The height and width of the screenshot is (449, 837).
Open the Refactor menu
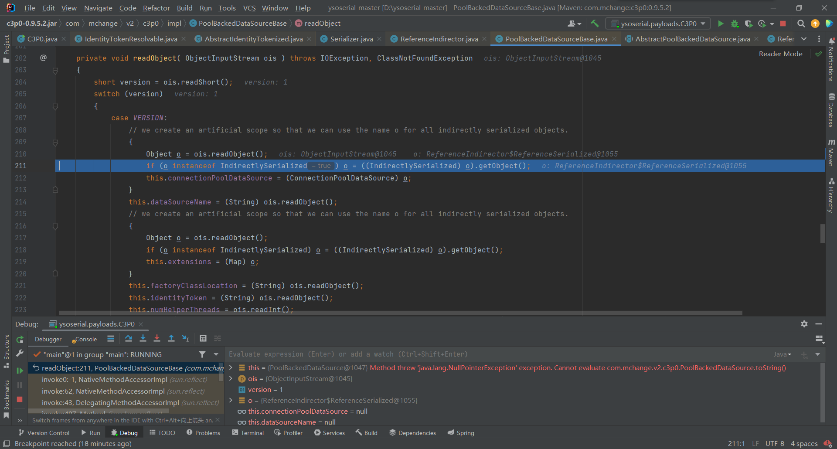pyautogui.click(x=156, y=8)
